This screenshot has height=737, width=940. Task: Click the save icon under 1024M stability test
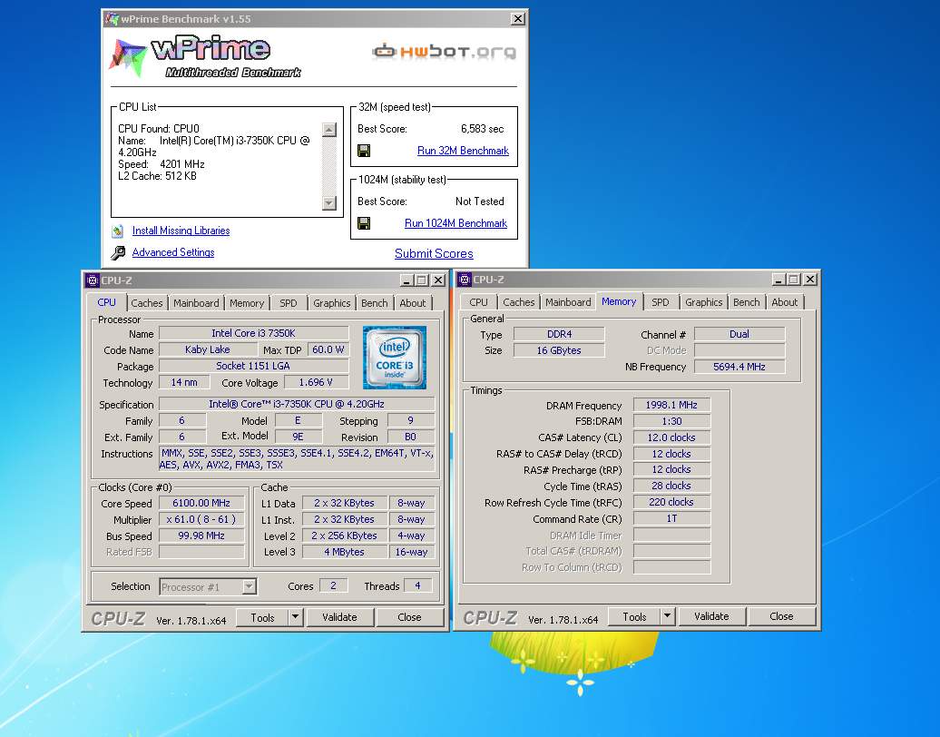363,223
